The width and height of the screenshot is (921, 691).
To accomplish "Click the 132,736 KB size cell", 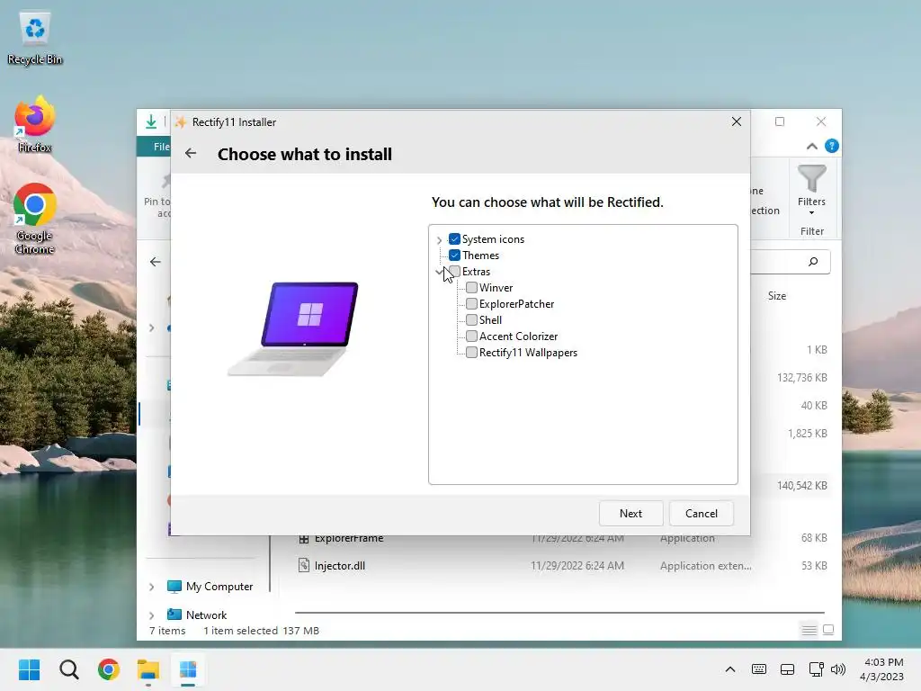I will tap(801, 377).
